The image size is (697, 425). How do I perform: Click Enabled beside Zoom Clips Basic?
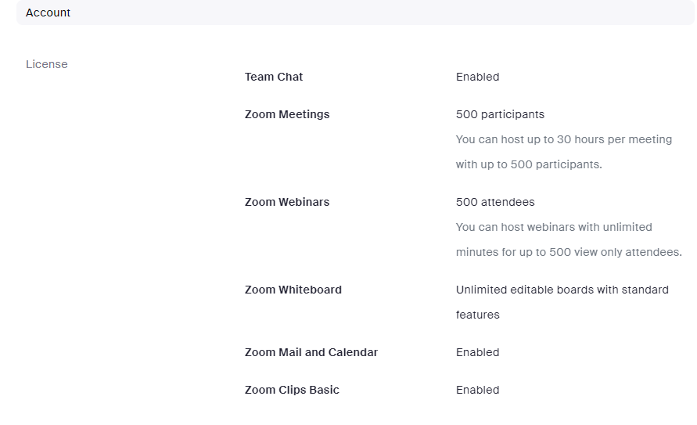click(477, 390)
